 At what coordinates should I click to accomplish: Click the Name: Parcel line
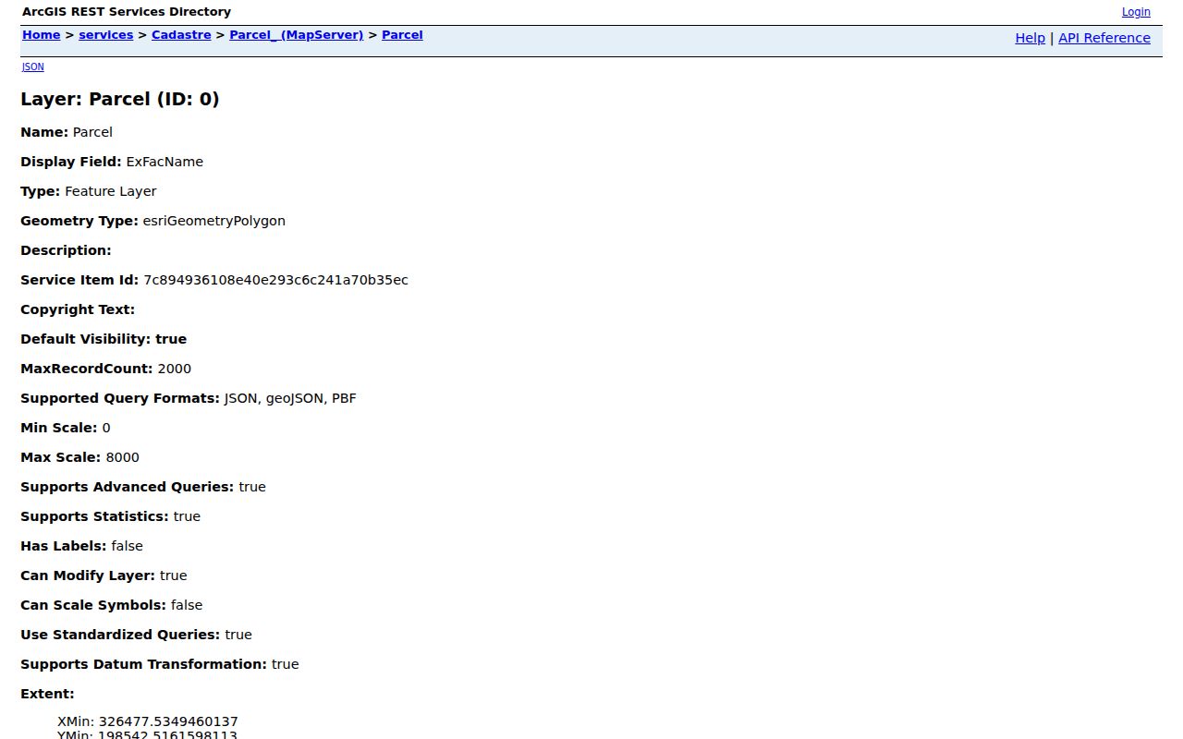(67, 132)
